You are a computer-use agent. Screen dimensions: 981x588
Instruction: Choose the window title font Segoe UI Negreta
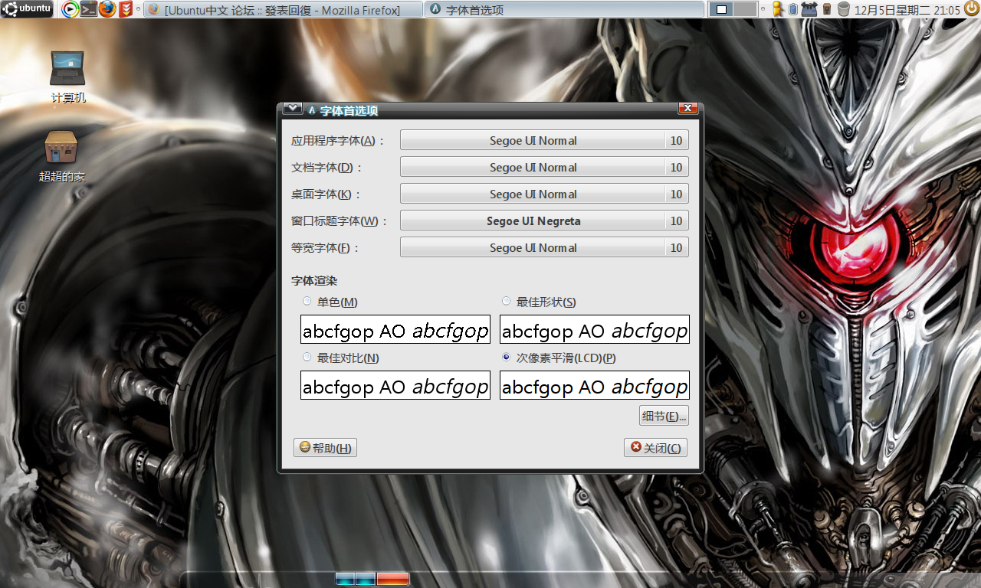(x=544, y=220)
